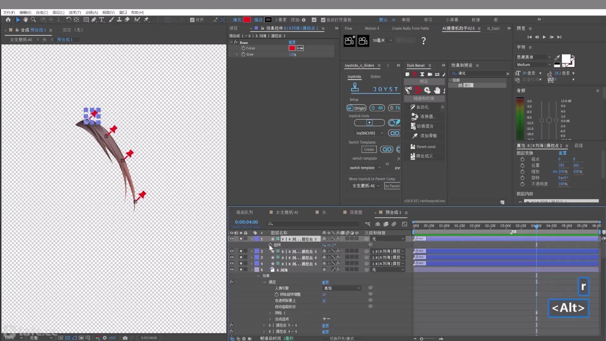The image size is (606, 341).
Task: Hide layer 4 操控点 5 eye toggle
Action: [232, 263]
